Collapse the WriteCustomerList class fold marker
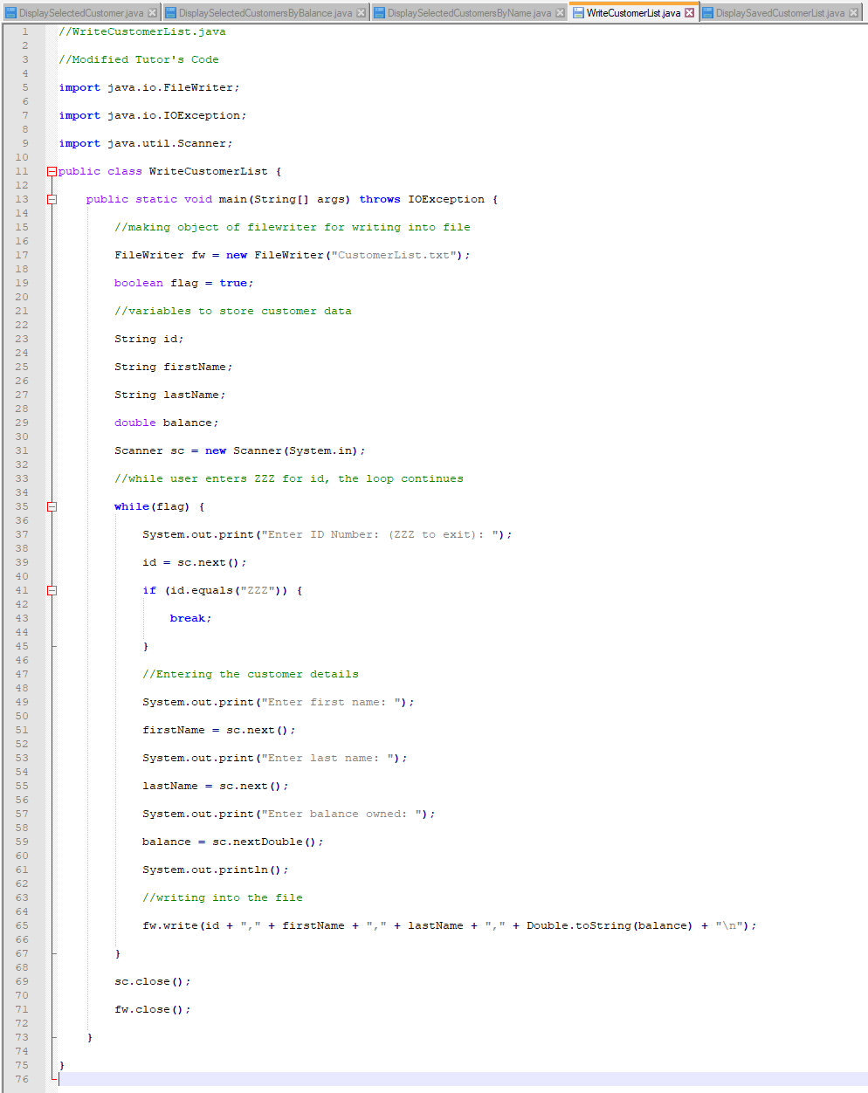 pos(52,171)
